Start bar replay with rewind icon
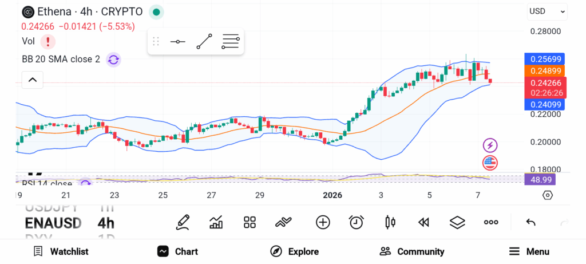This screenshot has width=586, height=264. (x=423, y=222)
